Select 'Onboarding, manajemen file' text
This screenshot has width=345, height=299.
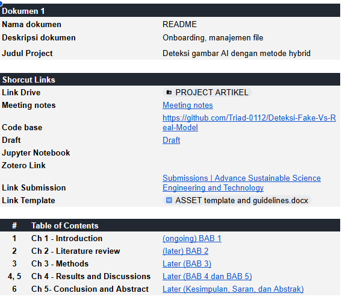coord(213,38)
